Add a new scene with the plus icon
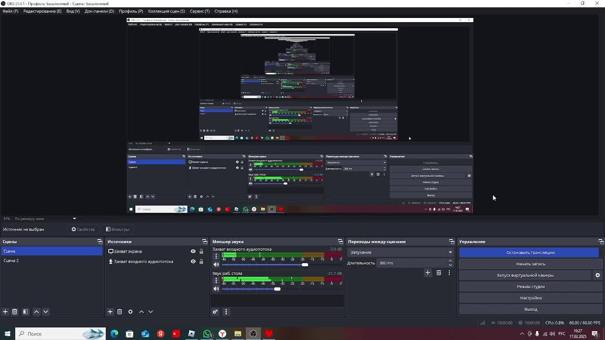Image resolution: width=605 pixels, height=340 pixels. (x=5, y=312)
